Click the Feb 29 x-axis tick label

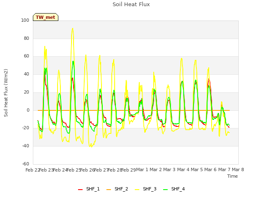point(129,170)
